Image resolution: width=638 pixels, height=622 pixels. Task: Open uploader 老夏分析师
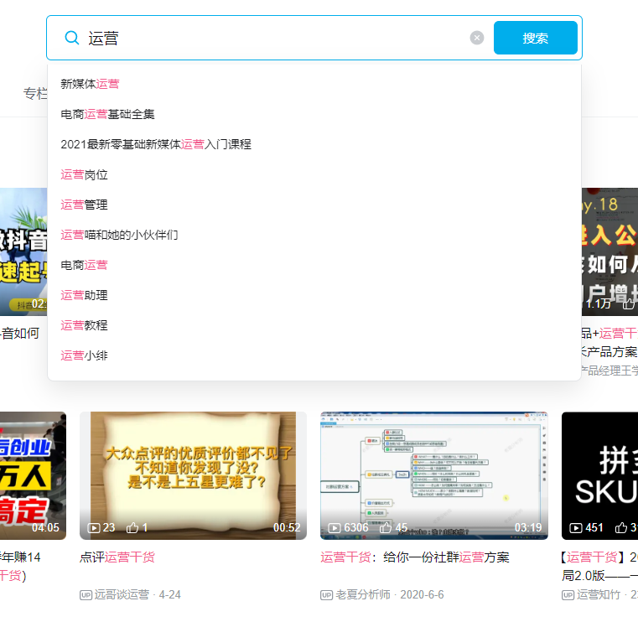click(362, 594)
